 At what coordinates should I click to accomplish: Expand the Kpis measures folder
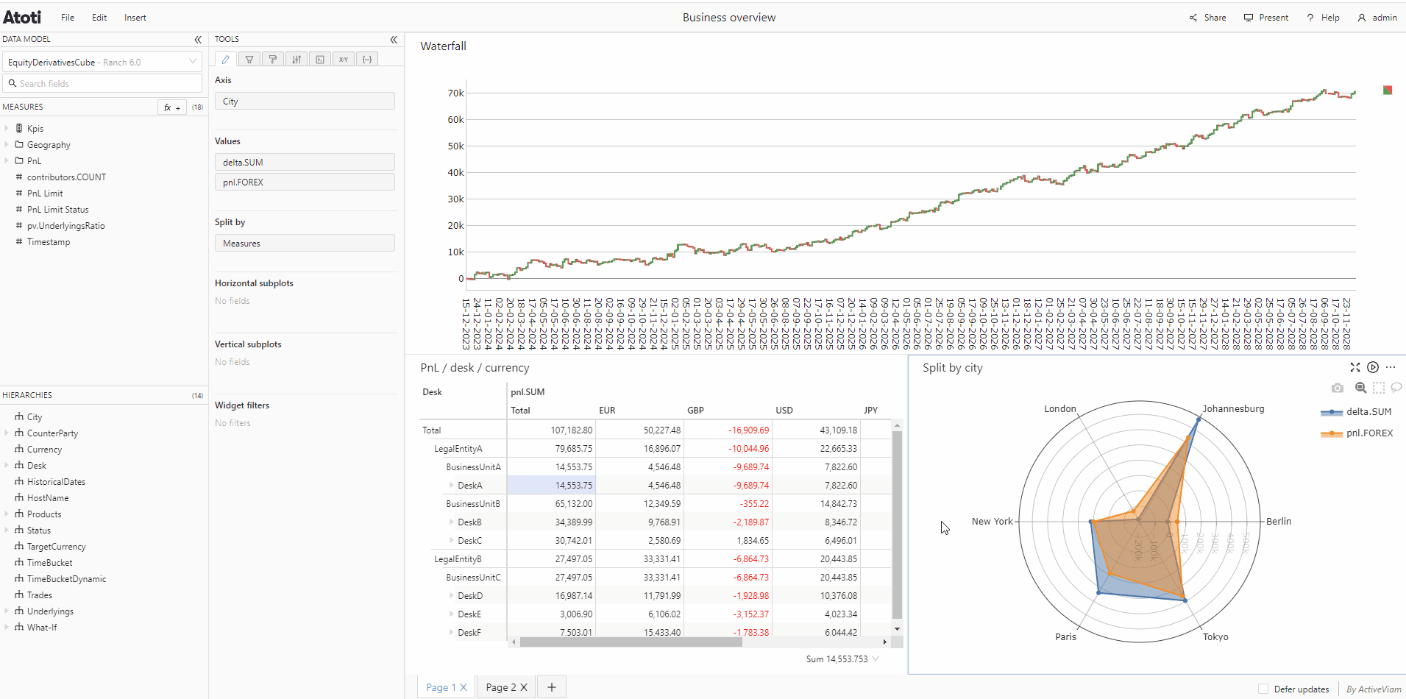(x=7, y=128)
